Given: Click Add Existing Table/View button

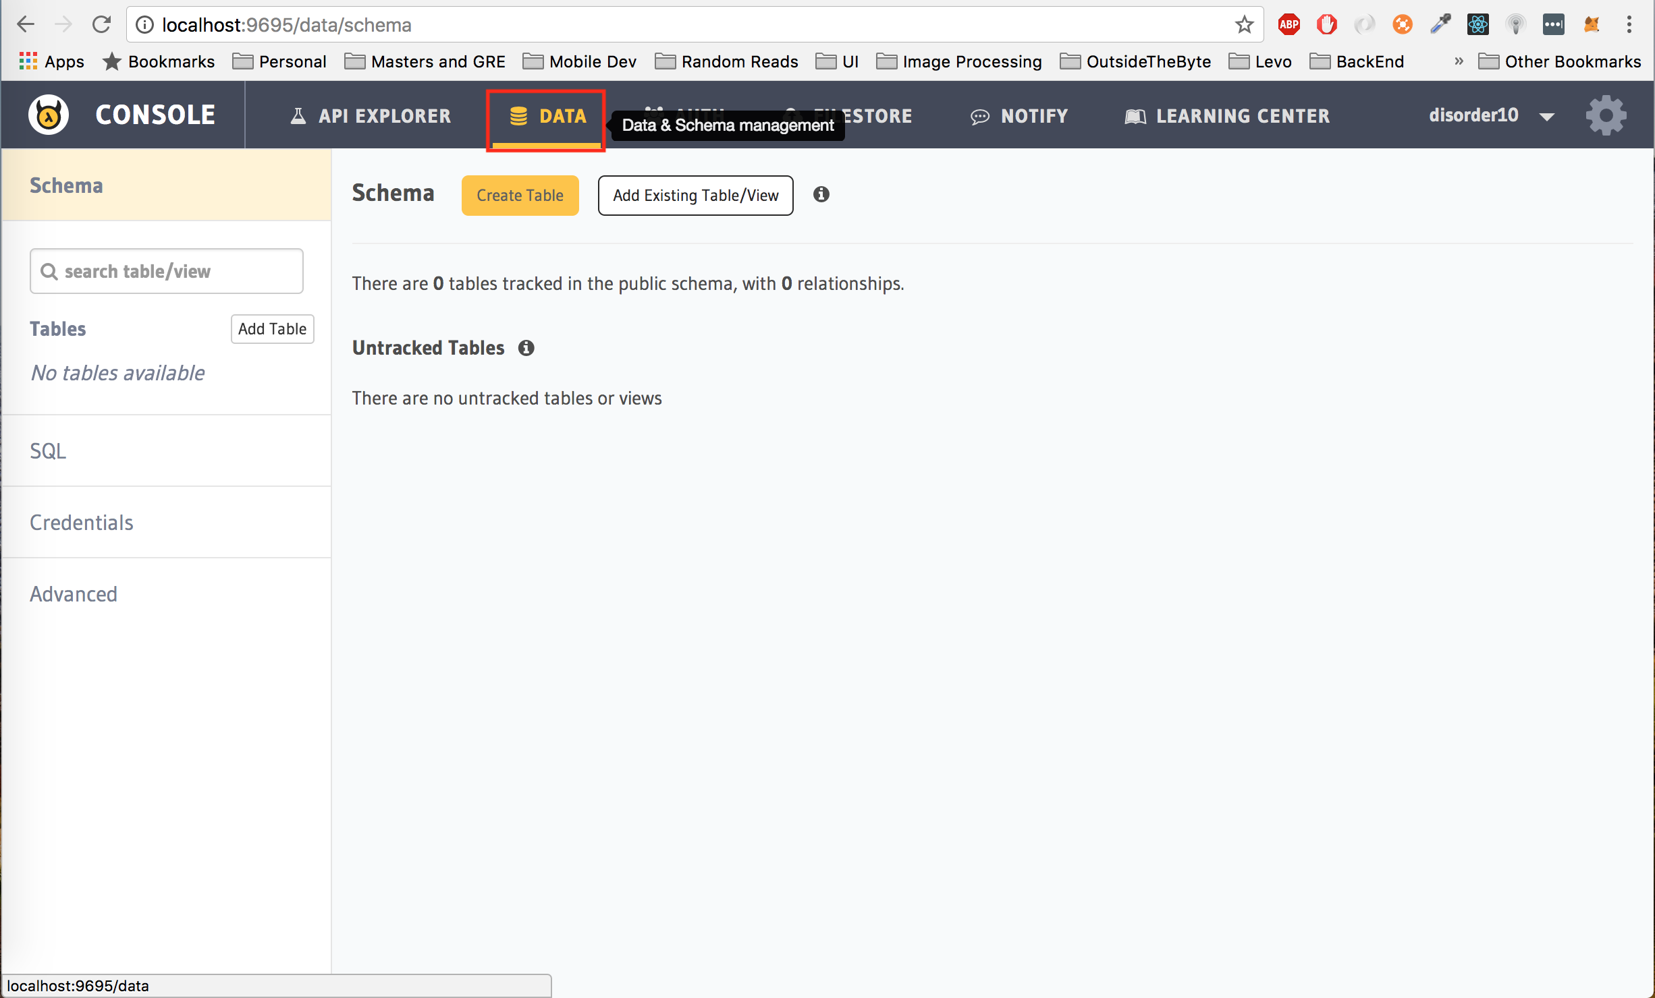Looking at the screenshot, I should click(x=695, y=196).
